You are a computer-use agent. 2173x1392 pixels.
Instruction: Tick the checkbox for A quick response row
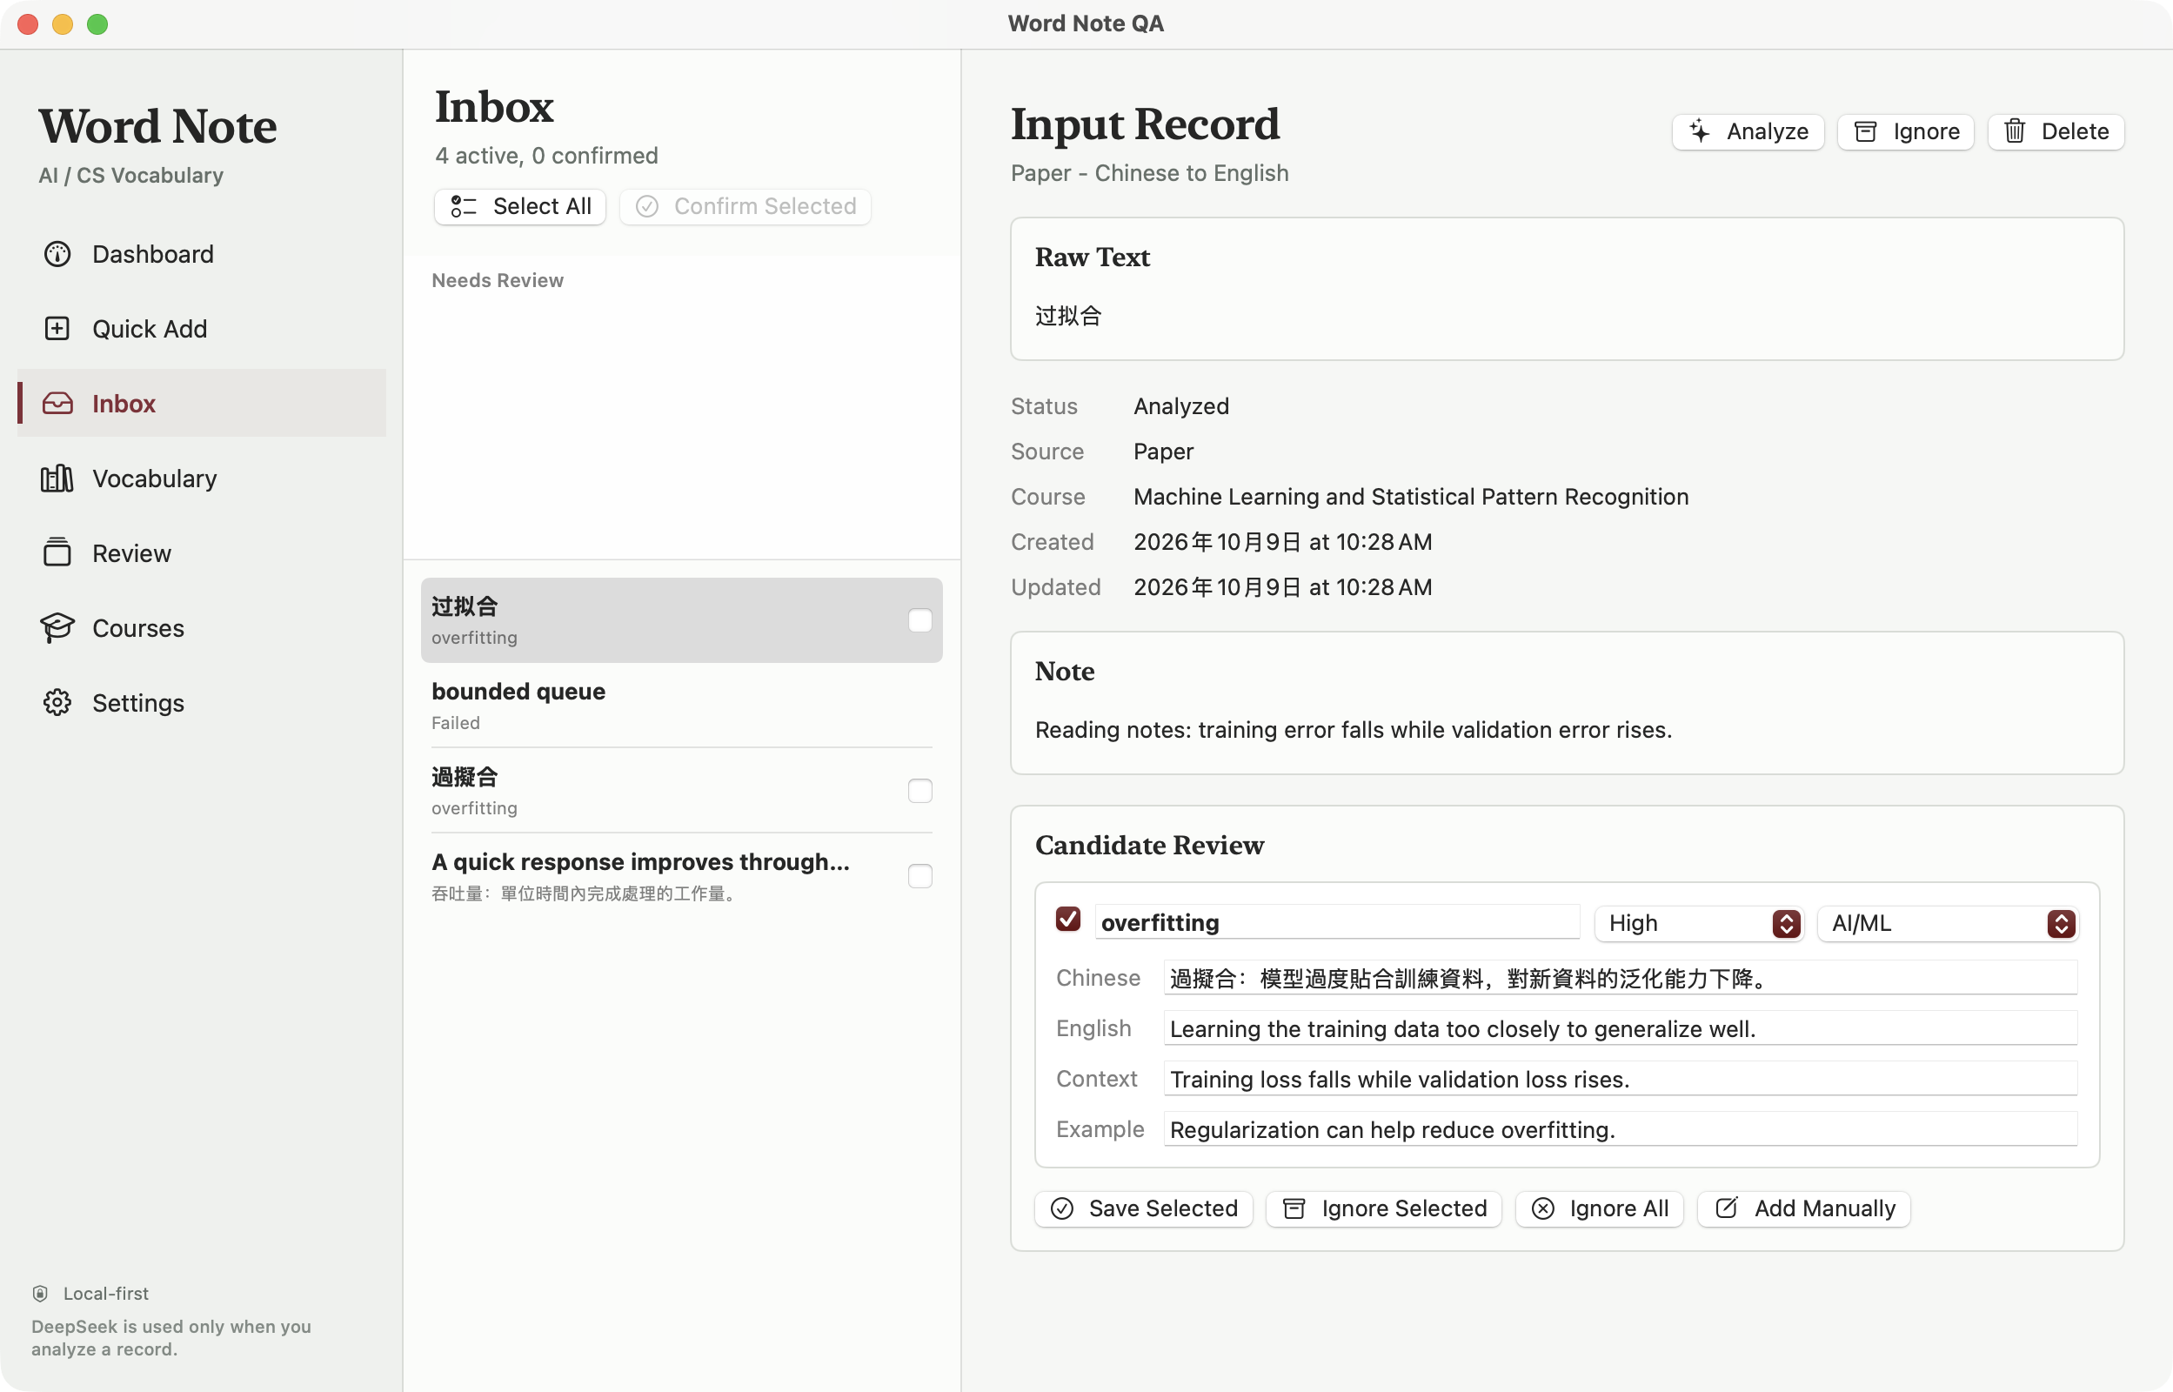919,877
